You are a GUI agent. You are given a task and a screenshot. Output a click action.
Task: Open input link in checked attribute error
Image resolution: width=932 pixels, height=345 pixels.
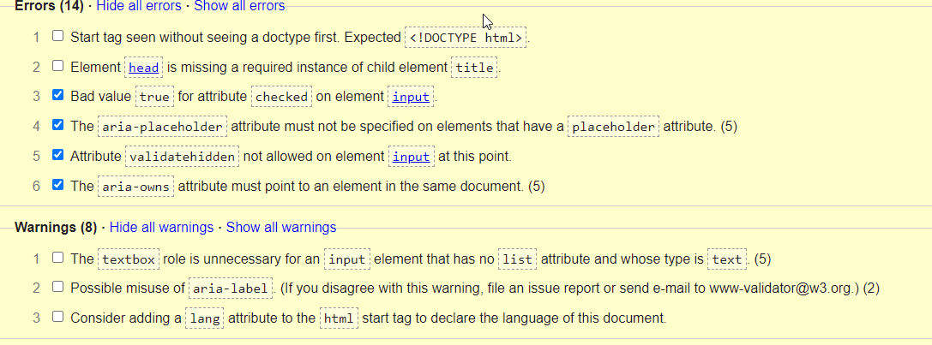click(x=411, y=97)
